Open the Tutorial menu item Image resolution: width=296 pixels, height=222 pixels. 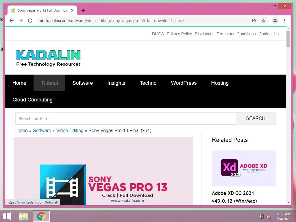coord(49,83)
